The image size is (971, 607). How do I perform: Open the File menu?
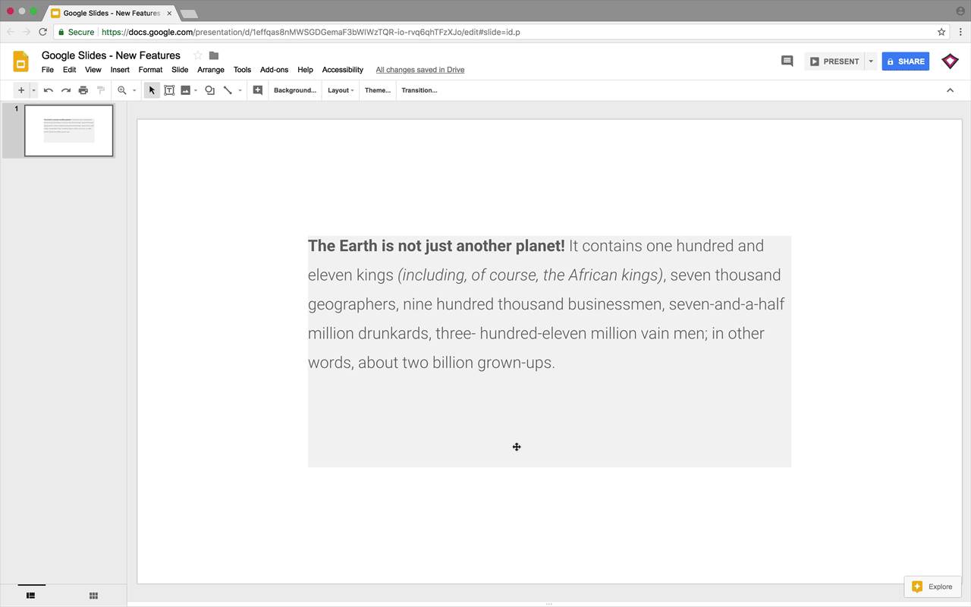48,70
